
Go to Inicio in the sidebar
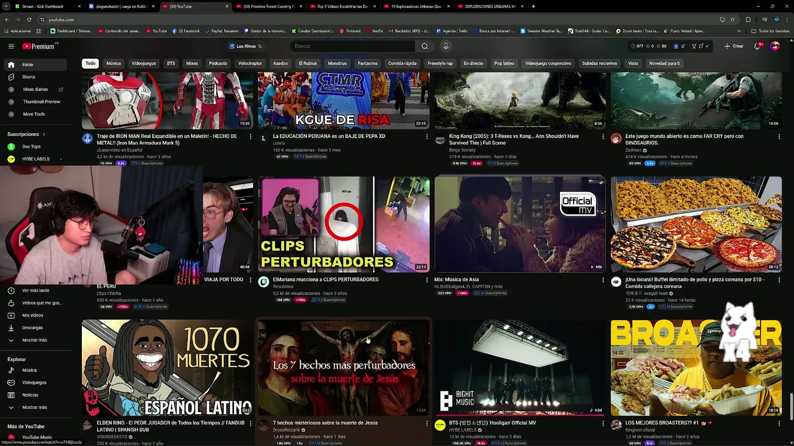35,64
